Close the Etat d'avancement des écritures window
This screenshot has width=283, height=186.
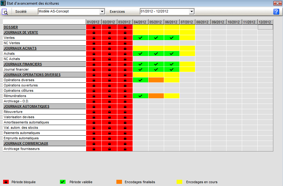pyautogui.click(x=277, y=3)
